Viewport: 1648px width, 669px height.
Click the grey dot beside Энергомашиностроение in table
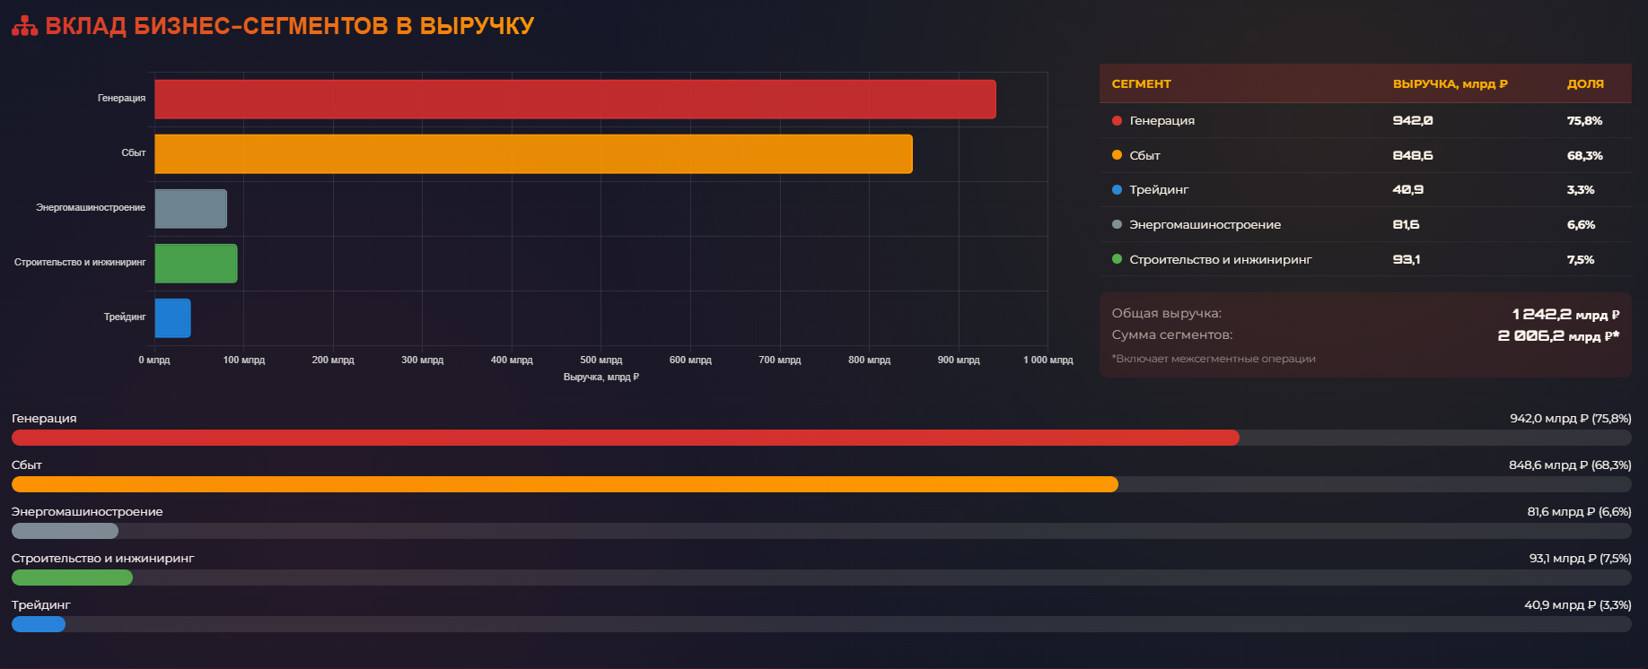click(x=1117, y=224)
